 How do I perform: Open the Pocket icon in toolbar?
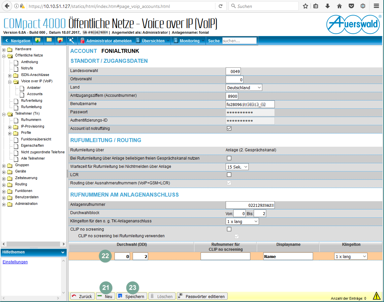pyautogui.click(x=351, y=6)
